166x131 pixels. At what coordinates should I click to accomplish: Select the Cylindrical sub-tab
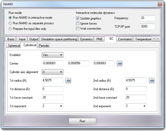tap(29, 45)
